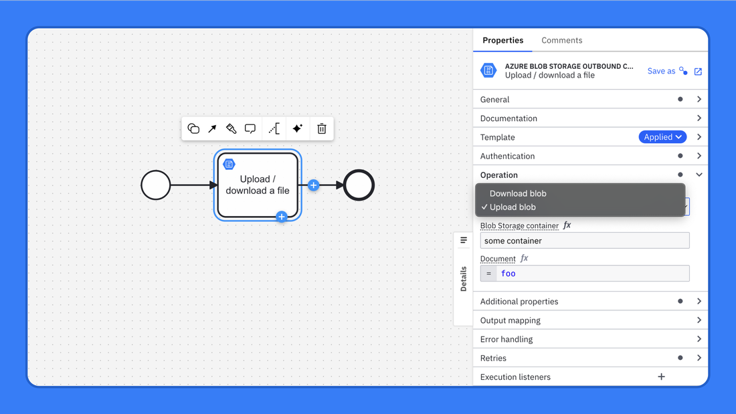Select the checked Upload blob option
Image resolution: width=736 pixels, height=414 pixels.
click(513, 207)
